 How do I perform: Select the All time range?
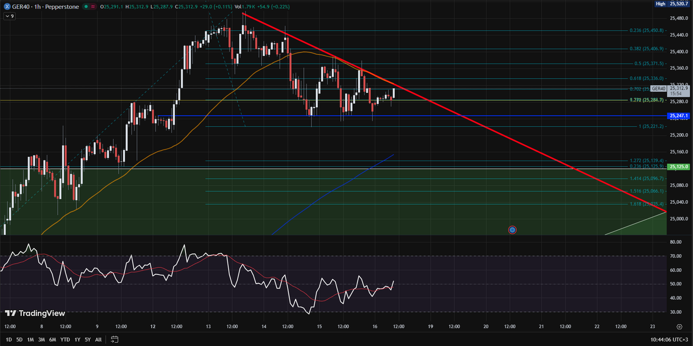[98, 340]
